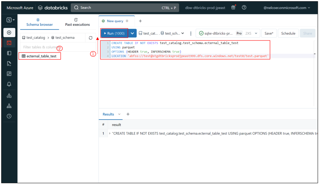Viewport: 319px width, 185px height.
Task: Click the kebab menu beside the catalog selector
Action: pos(191,33)
